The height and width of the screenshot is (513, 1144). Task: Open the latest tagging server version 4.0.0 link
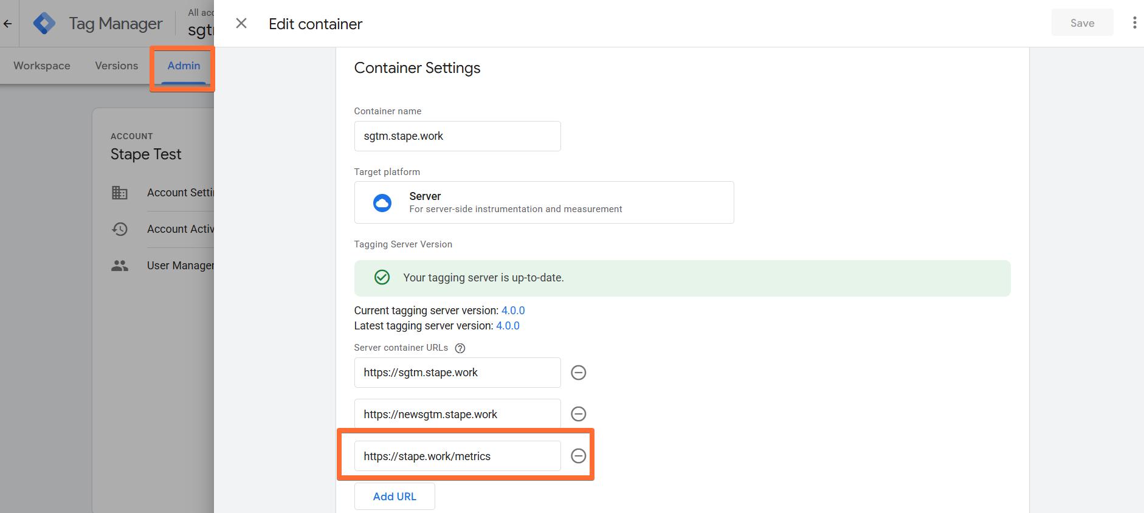coord(508,326)
